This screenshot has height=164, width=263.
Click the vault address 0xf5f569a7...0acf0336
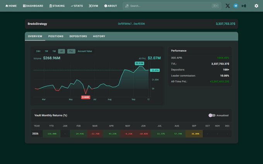point(131,24)
